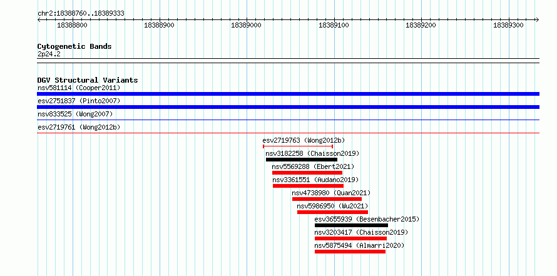The width and height of the screenshot is (557, 276).
Task: Open the nsv3203417 (Chaisson2019) label
Action: coord(361,232)
